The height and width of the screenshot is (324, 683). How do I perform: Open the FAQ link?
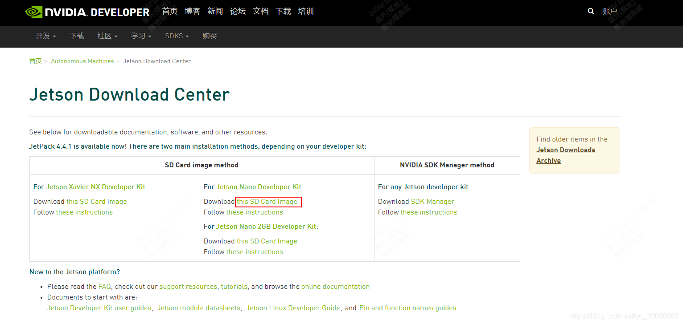(104, 287)
